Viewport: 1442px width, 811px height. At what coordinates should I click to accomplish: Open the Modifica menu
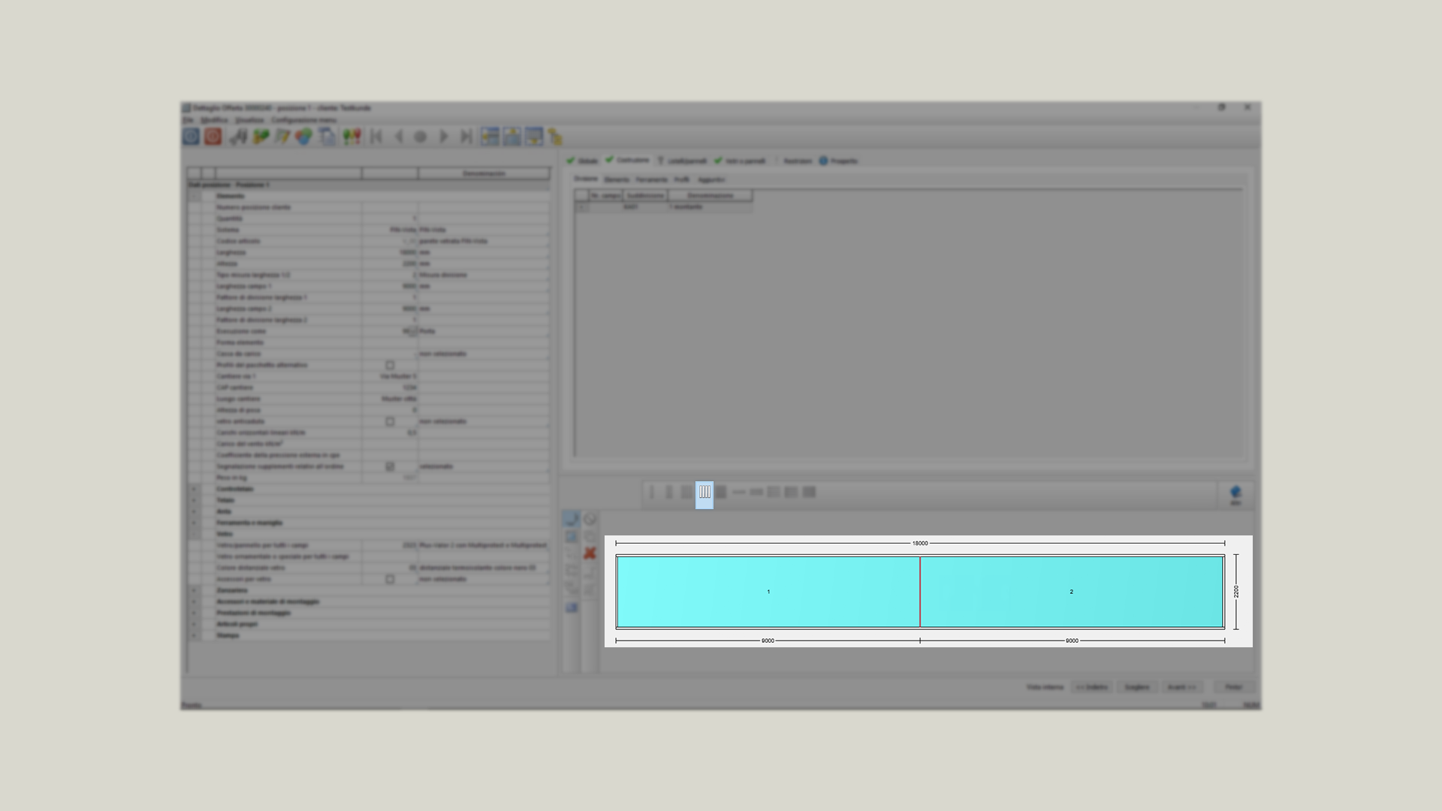[x=214, y=120]
